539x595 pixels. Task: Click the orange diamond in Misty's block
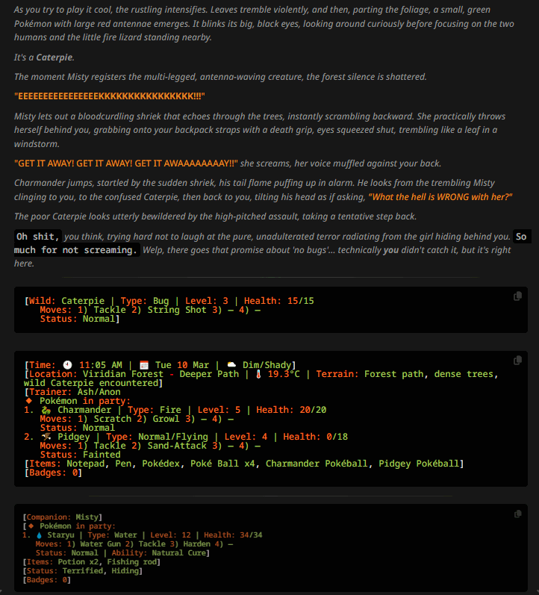pos(31,526)
